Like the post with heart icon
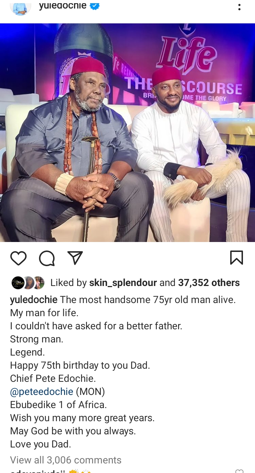 [18, 258]
